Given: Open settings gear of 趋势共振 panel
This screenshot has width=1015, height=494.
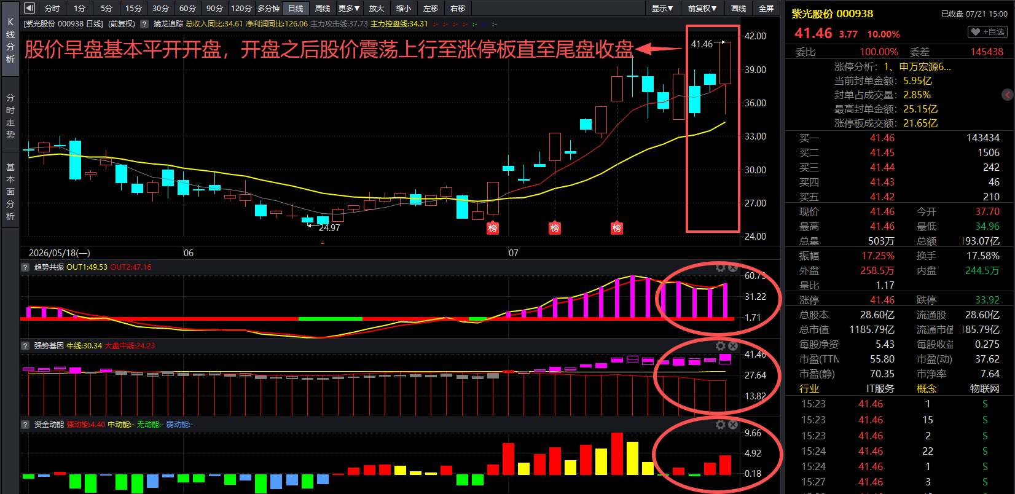Looking at the screenshot, I should tap(721, 267).
